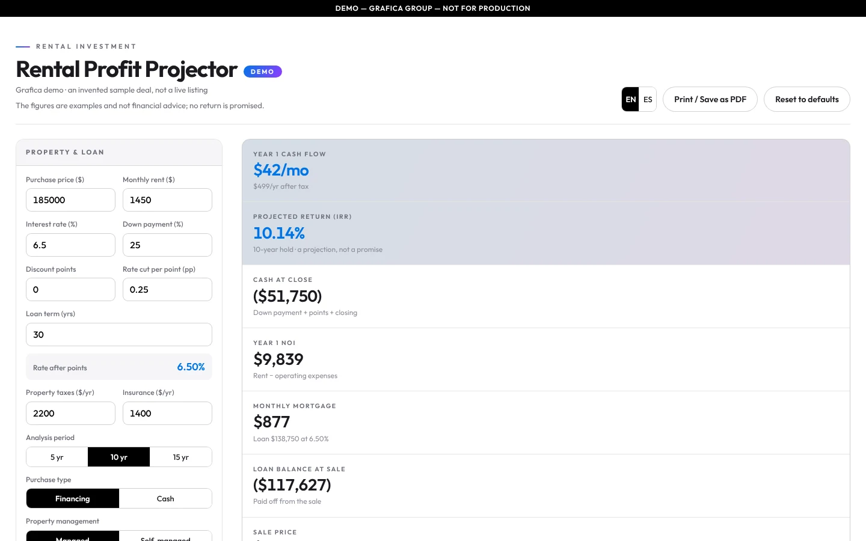Click the DEMO badge beside the title
Screen dimensions: 866x541
(263, 72)
